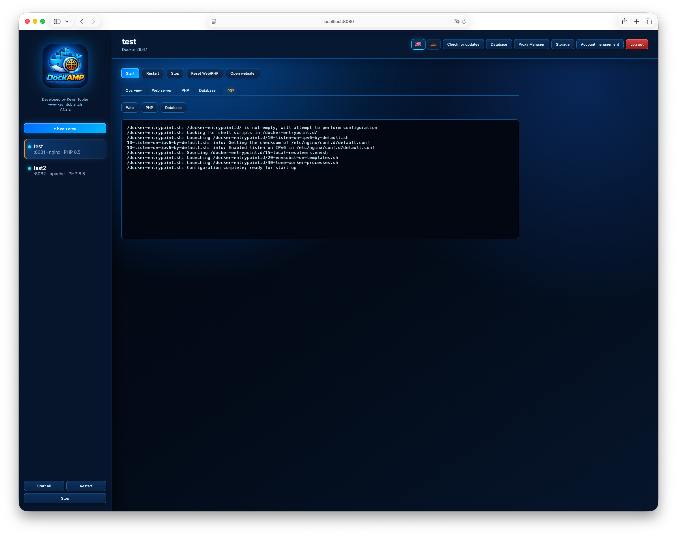This screenshot has width=677, height=536.
Task: Open Storage section
Action: pyautogui.click(x=563, y=44)
